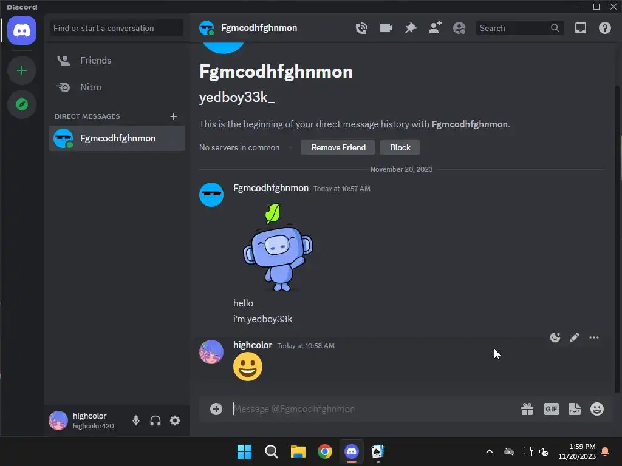This screenshot has width=622, height=466.
Task: Click Remove Friend button
Action: [338, 147]
